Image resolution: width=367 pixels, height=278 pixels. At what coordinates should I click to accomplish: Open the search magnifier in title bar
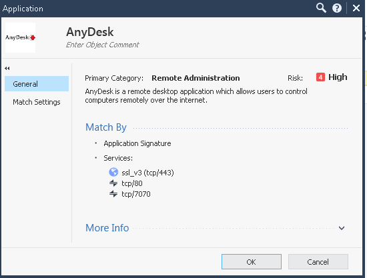click(321, 8)
